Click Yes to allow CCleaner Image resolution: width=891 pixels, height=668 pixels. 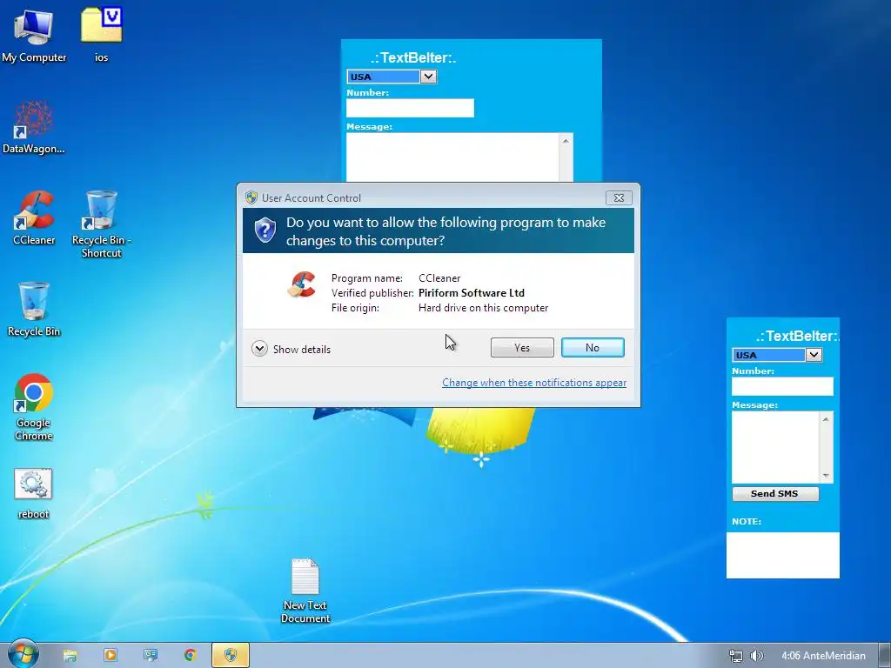tap(522, 348)
